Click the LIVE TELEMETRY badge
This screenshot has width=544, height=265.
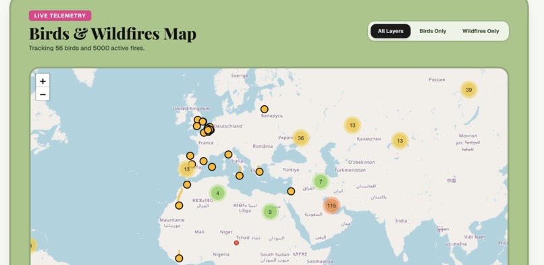[60, 16]
